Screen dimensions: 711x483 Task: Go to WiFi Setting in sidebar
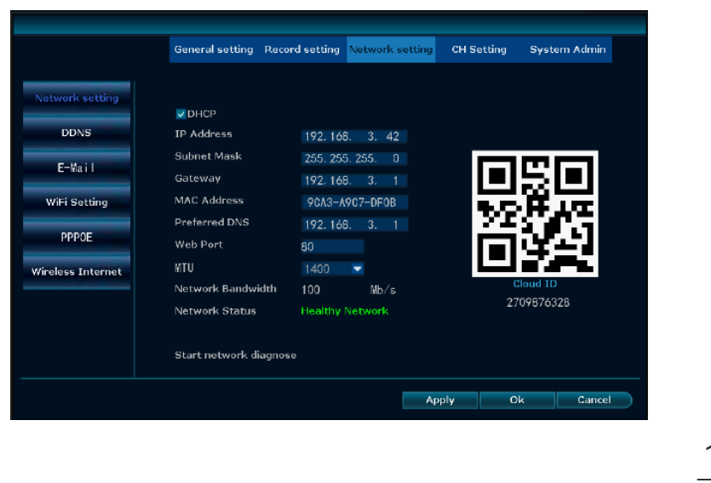(x=77, y=202)
